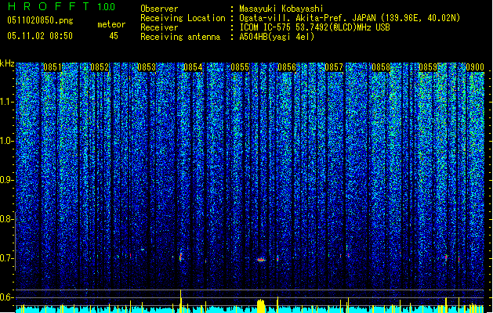The height and width of the screenshot is (313, 493).
Task: Click the 0.8 kHz axis label
Action: coord(6,219)
